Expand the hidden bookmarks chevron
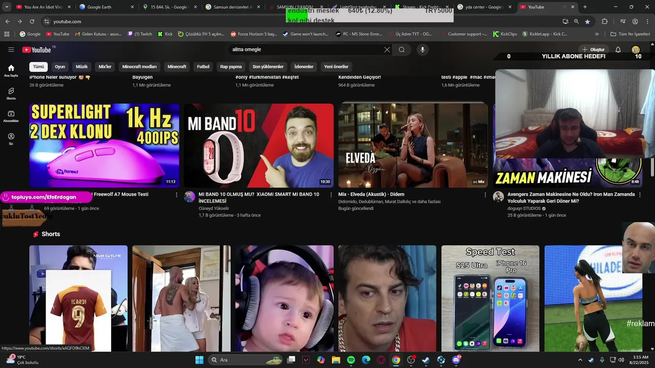Screen dimensions: 655x368 pyautogui.click(x=597, y=34)
